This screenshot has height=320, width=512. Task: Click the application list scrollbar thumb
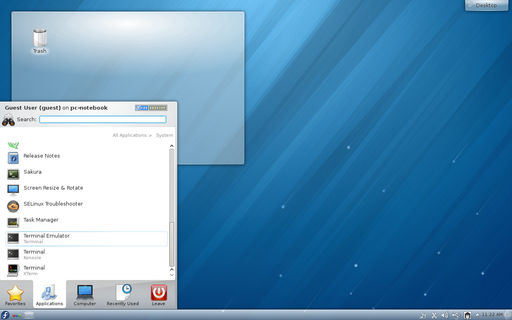coord(172,244)
